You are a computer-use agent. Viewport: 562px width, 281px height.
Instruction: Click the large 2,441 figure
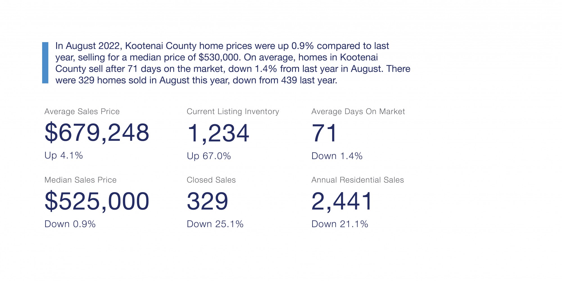pos(342,201)
